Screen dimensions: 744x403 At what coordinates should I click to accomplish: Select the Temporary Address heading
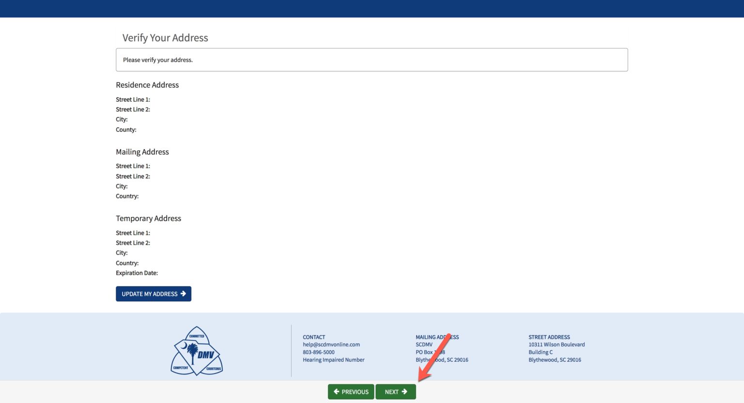[148, 218]
